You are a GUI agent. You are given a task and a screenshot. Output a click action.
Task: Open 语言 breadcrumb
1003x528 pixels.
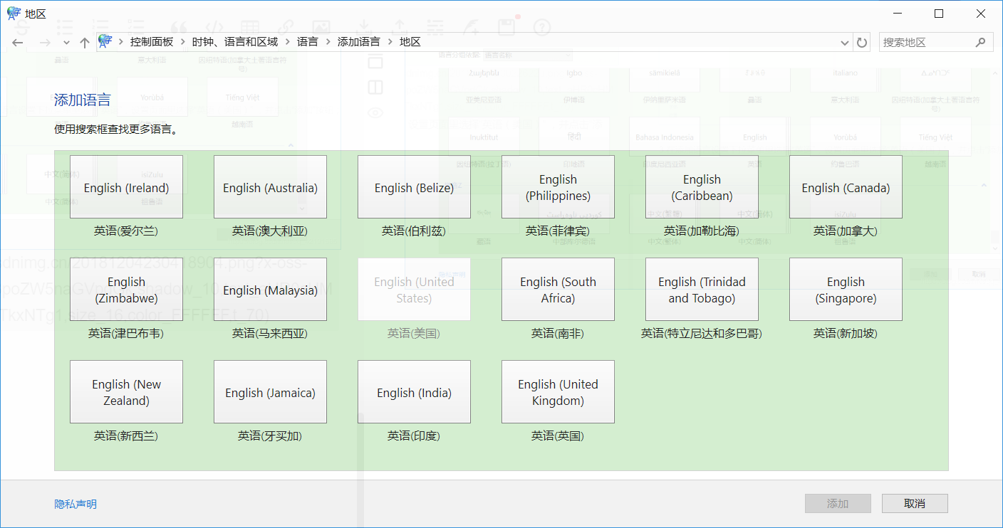tap(308, 42)
